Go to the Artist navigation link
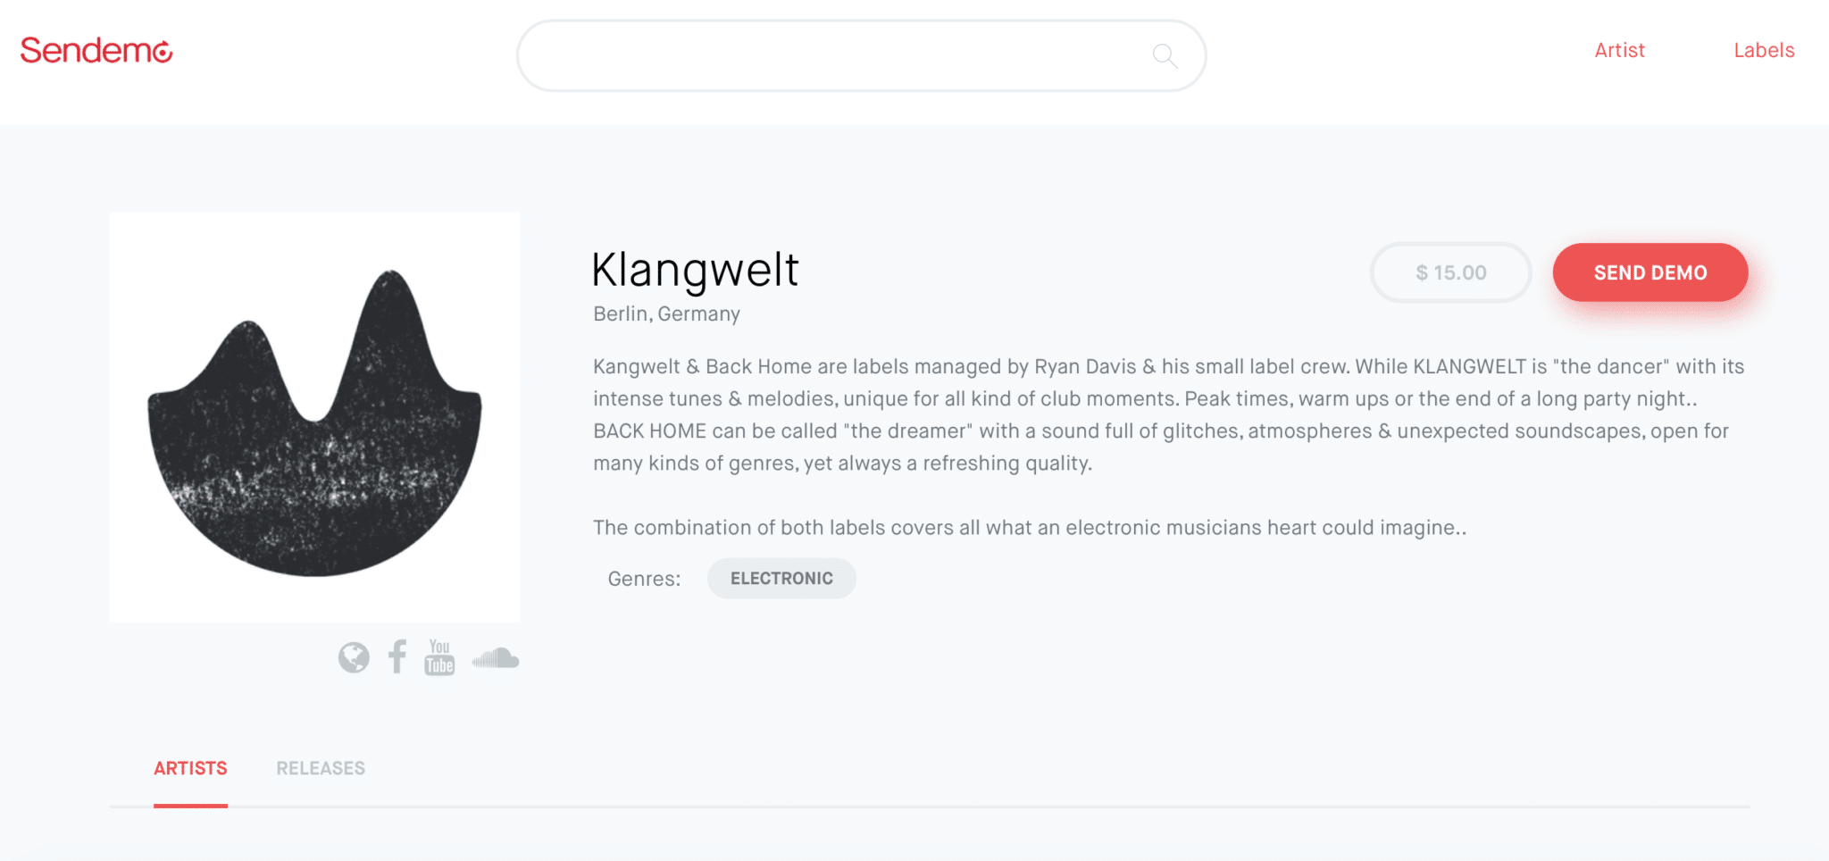The image size is (1829, 861). pyautogui.click(x=1619, y=51)
